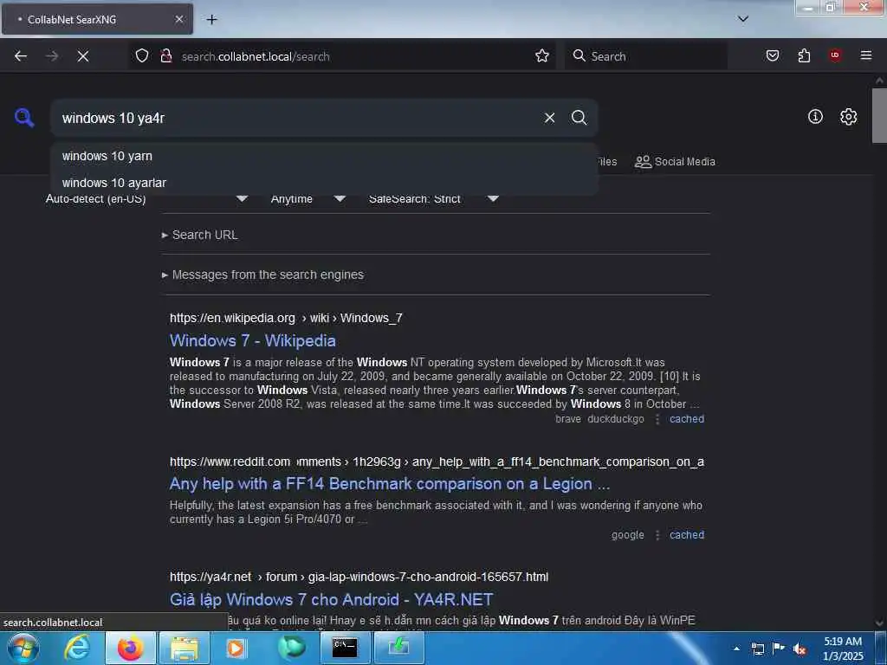
Task: Open the en.wikipedia.org URL line
Action: 286,318
